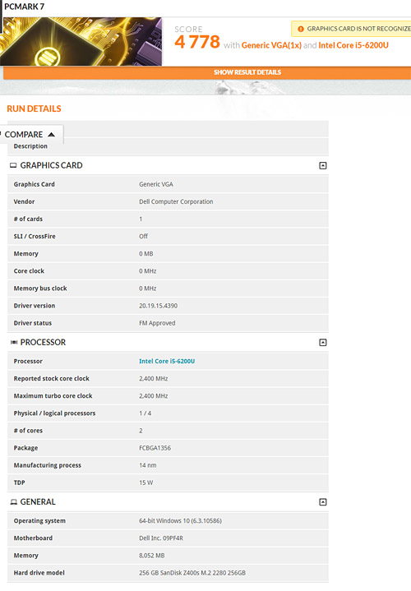Viewport: 411px width, 591px height.
Task: Open Generic VGA(1x) link in score header
Action: 271,45
